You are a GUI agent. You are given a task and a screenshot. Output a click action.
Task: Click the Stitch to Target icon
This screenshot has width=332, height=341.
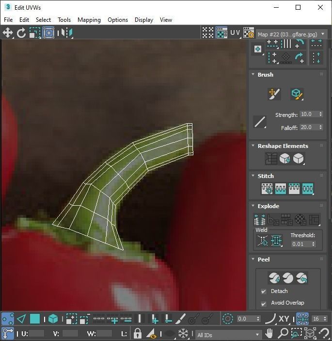pyautogui.click(x=267, y=188)
